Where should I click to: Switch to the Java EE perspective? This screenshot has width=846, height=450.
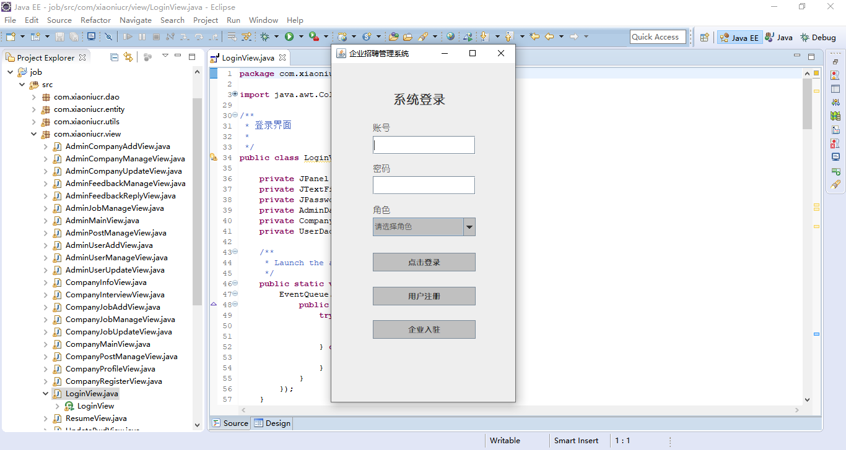pyautogui.click(x=739, y=37)
